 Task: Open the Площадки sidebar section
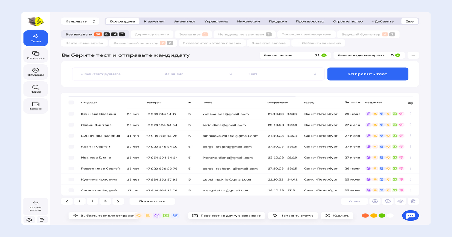click(36, 55)
